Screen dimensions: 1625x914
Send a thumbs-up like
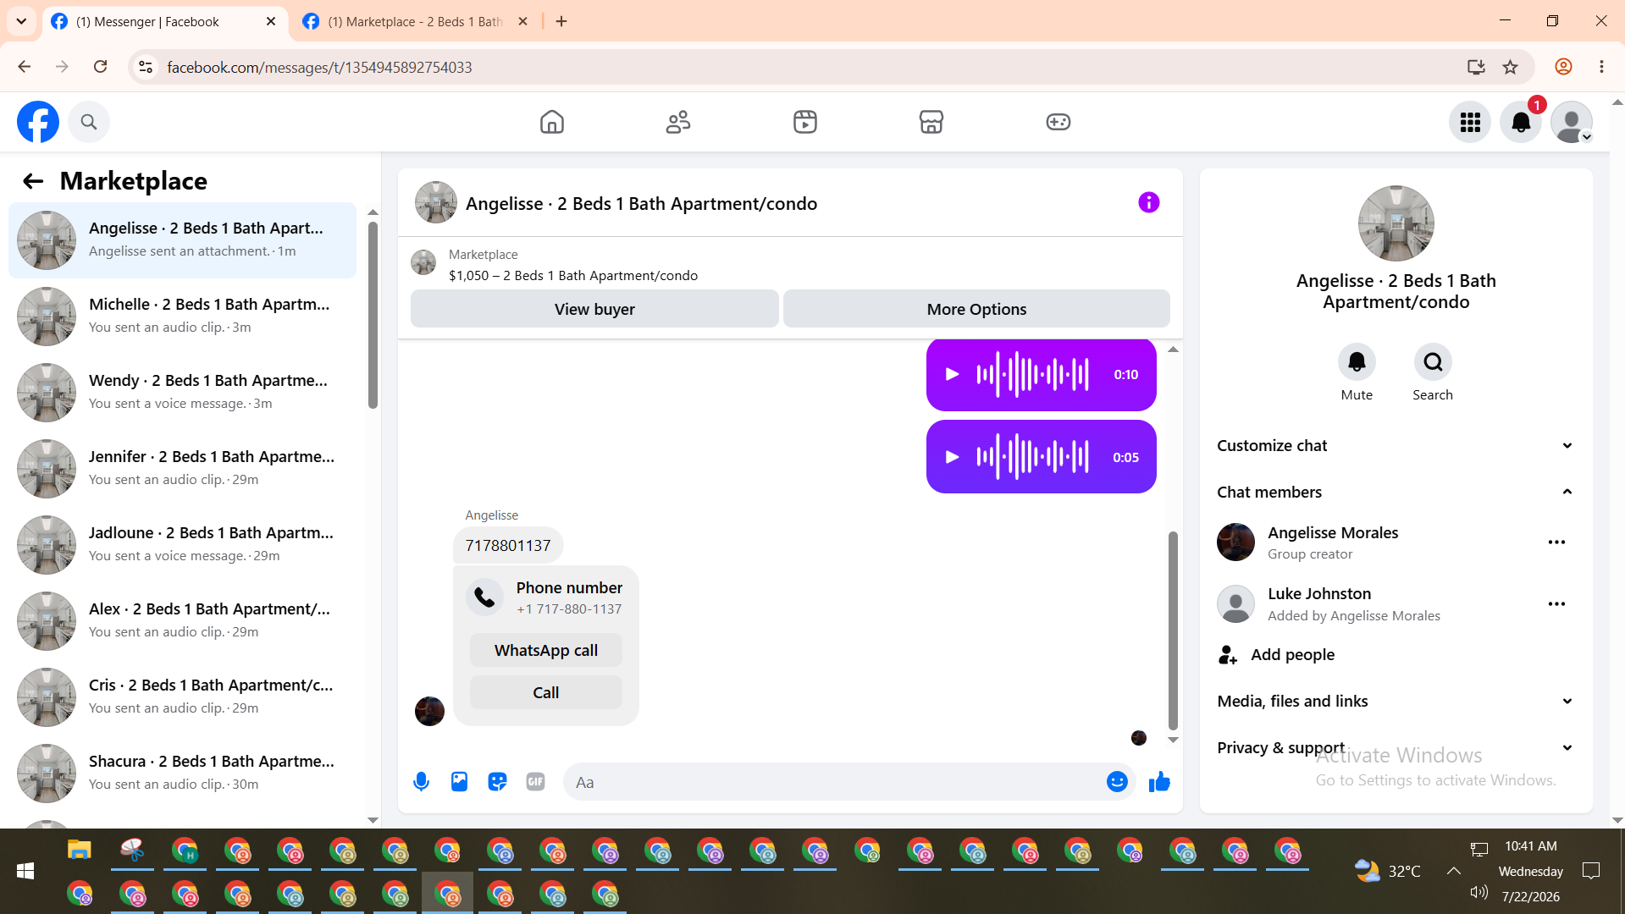[x=1159, y=782]
